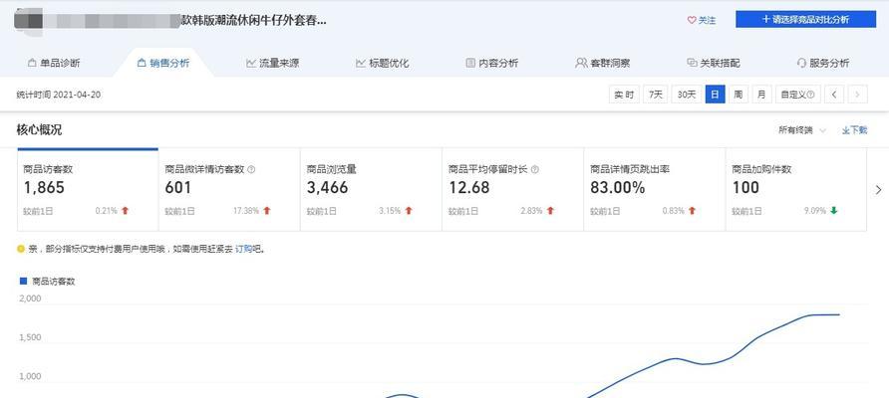Open the 服务分析 tab
Image resolution: width=889 pixels, height=398 pixels.
pos(822,63)
